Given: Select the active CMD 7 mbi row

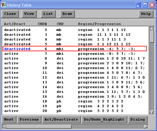Looking at the screenshot, I should click(x=75, y=54).
